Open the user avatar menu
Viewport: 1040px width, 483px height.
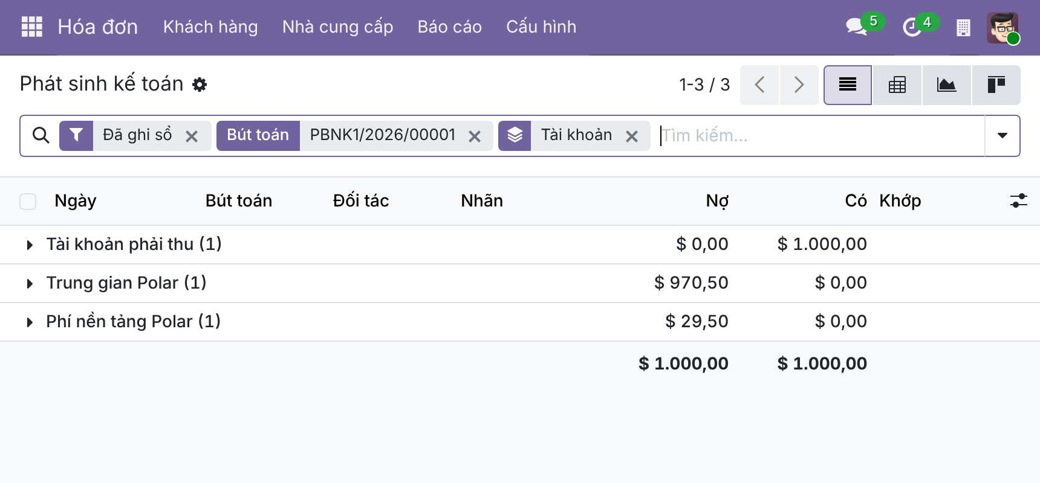(x=1003, y=27)
